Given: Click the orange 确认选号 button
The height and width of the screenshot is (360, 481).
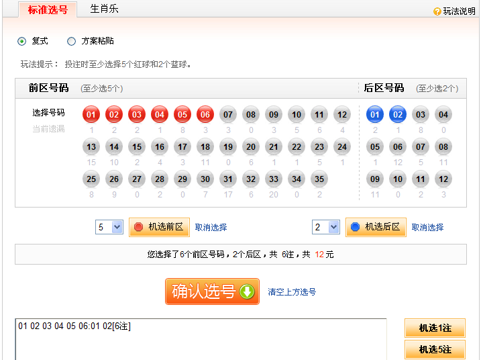Looking at the screenshot, I should coord(212,291).
